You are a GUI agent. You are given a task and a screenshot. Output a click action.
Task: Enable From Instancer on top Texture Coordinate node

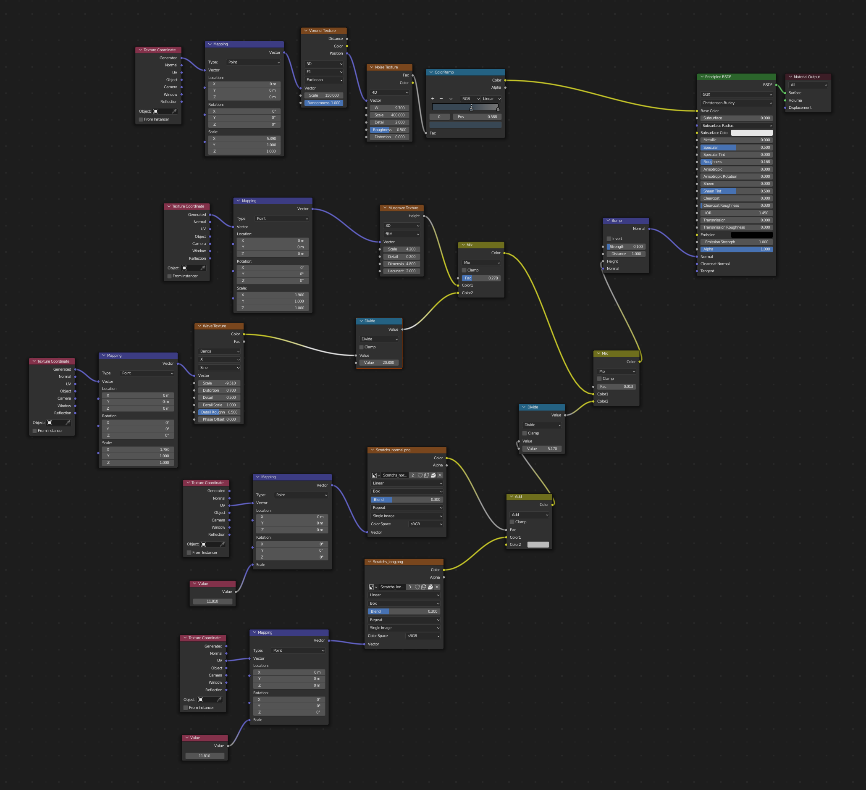141,119
